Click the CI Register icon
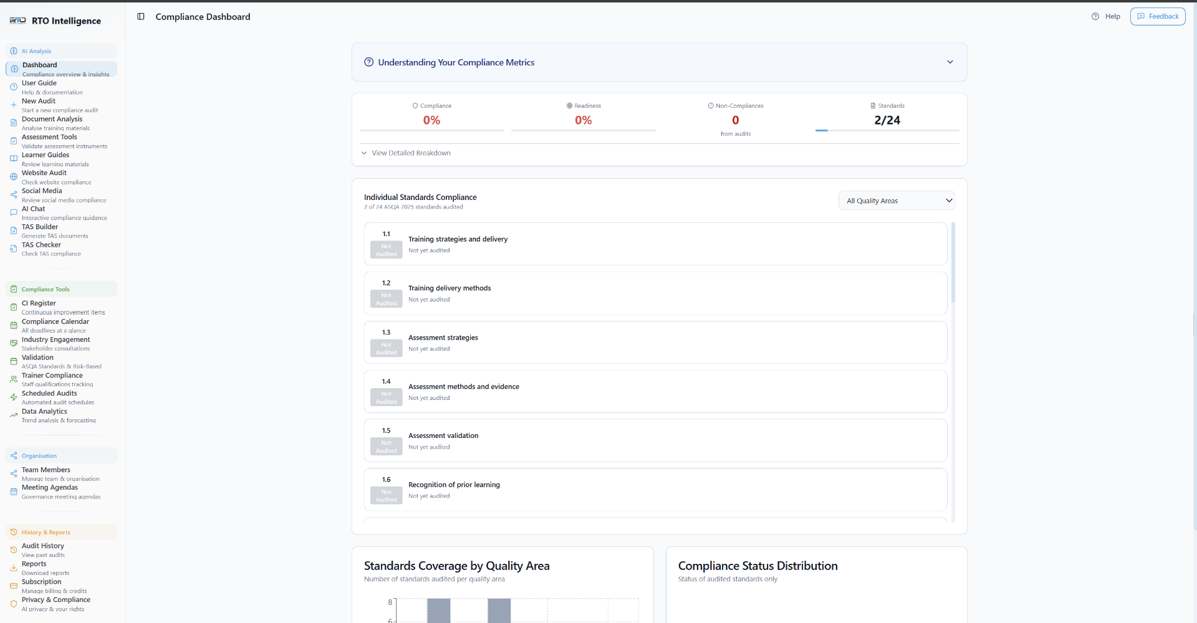Image resolution: width=1197 pixels, height=623 pixels. [14, 307]
